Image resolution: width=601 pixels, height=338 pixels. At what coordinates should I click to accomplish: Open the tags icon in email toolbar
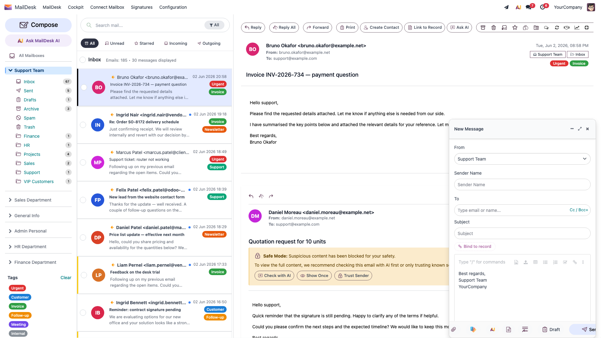526,28
